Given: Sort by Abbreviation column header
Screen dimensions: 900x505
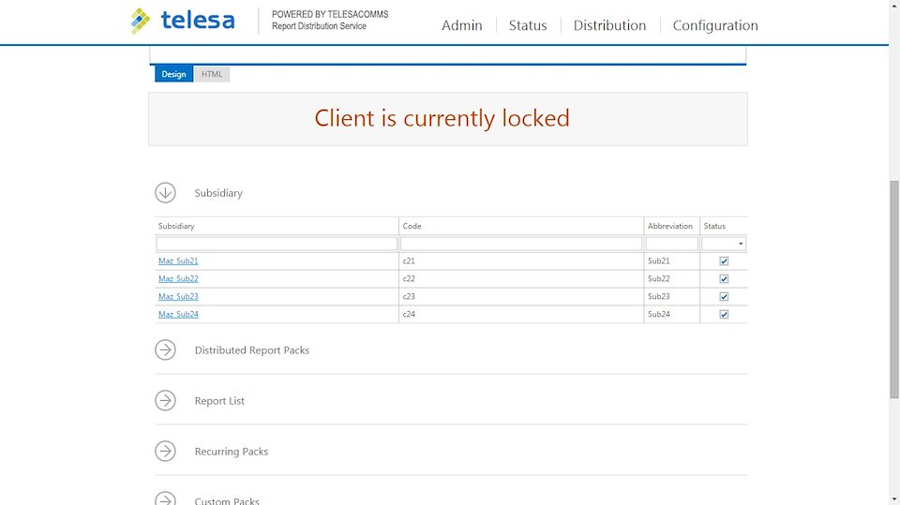Looking at the screenshot, I should [669, 226].
